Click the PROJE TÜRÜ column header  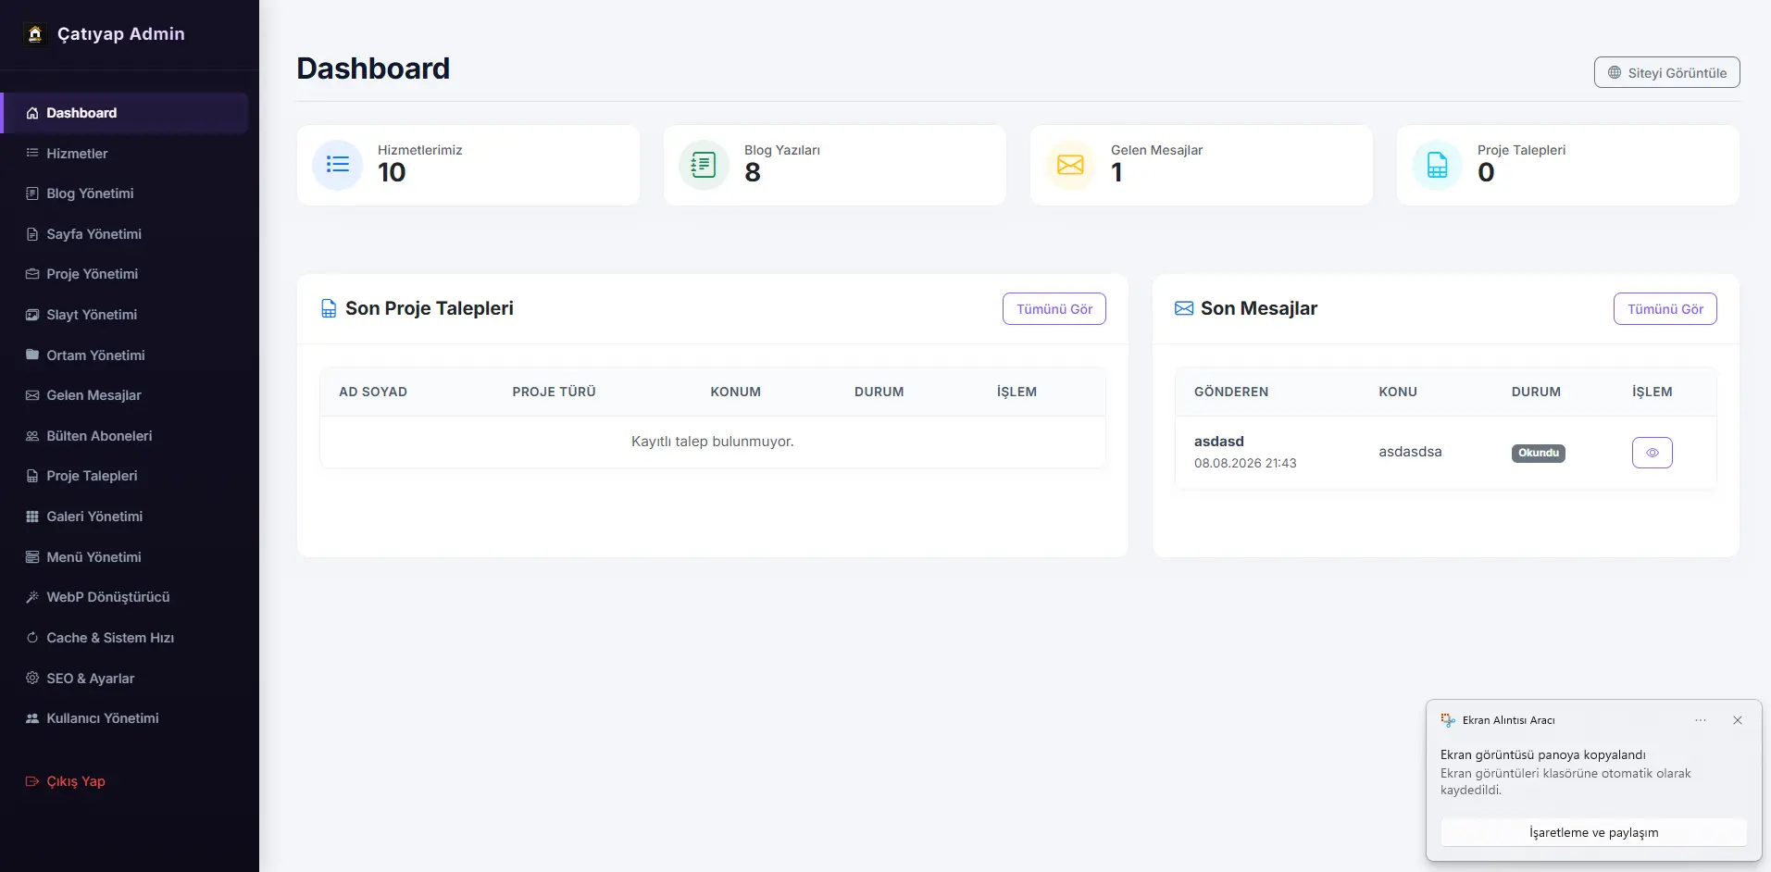tap(554, 392)
